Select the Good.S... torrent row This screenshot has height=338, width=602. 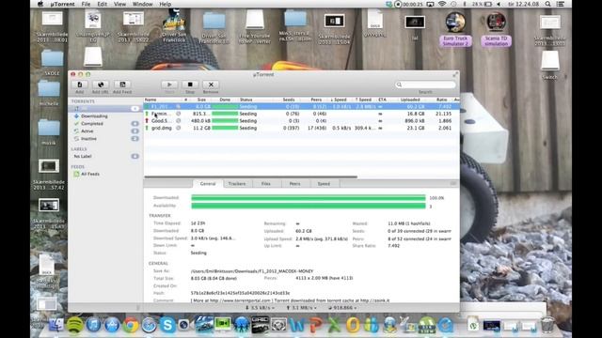301,121
